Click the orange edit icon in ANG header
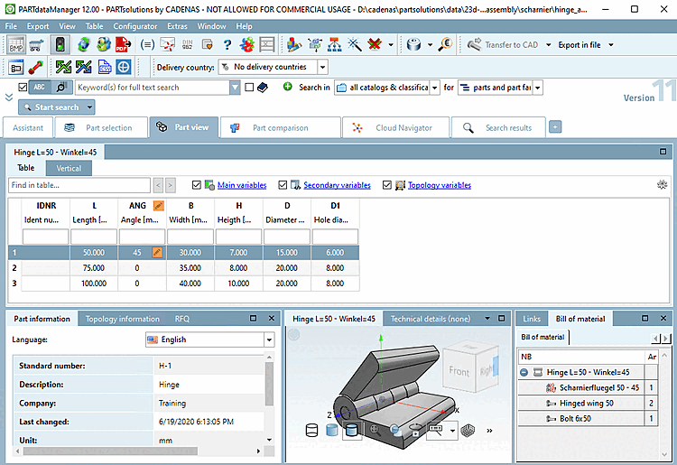Viewport: 677px width, 465px height. click(158, 206)
